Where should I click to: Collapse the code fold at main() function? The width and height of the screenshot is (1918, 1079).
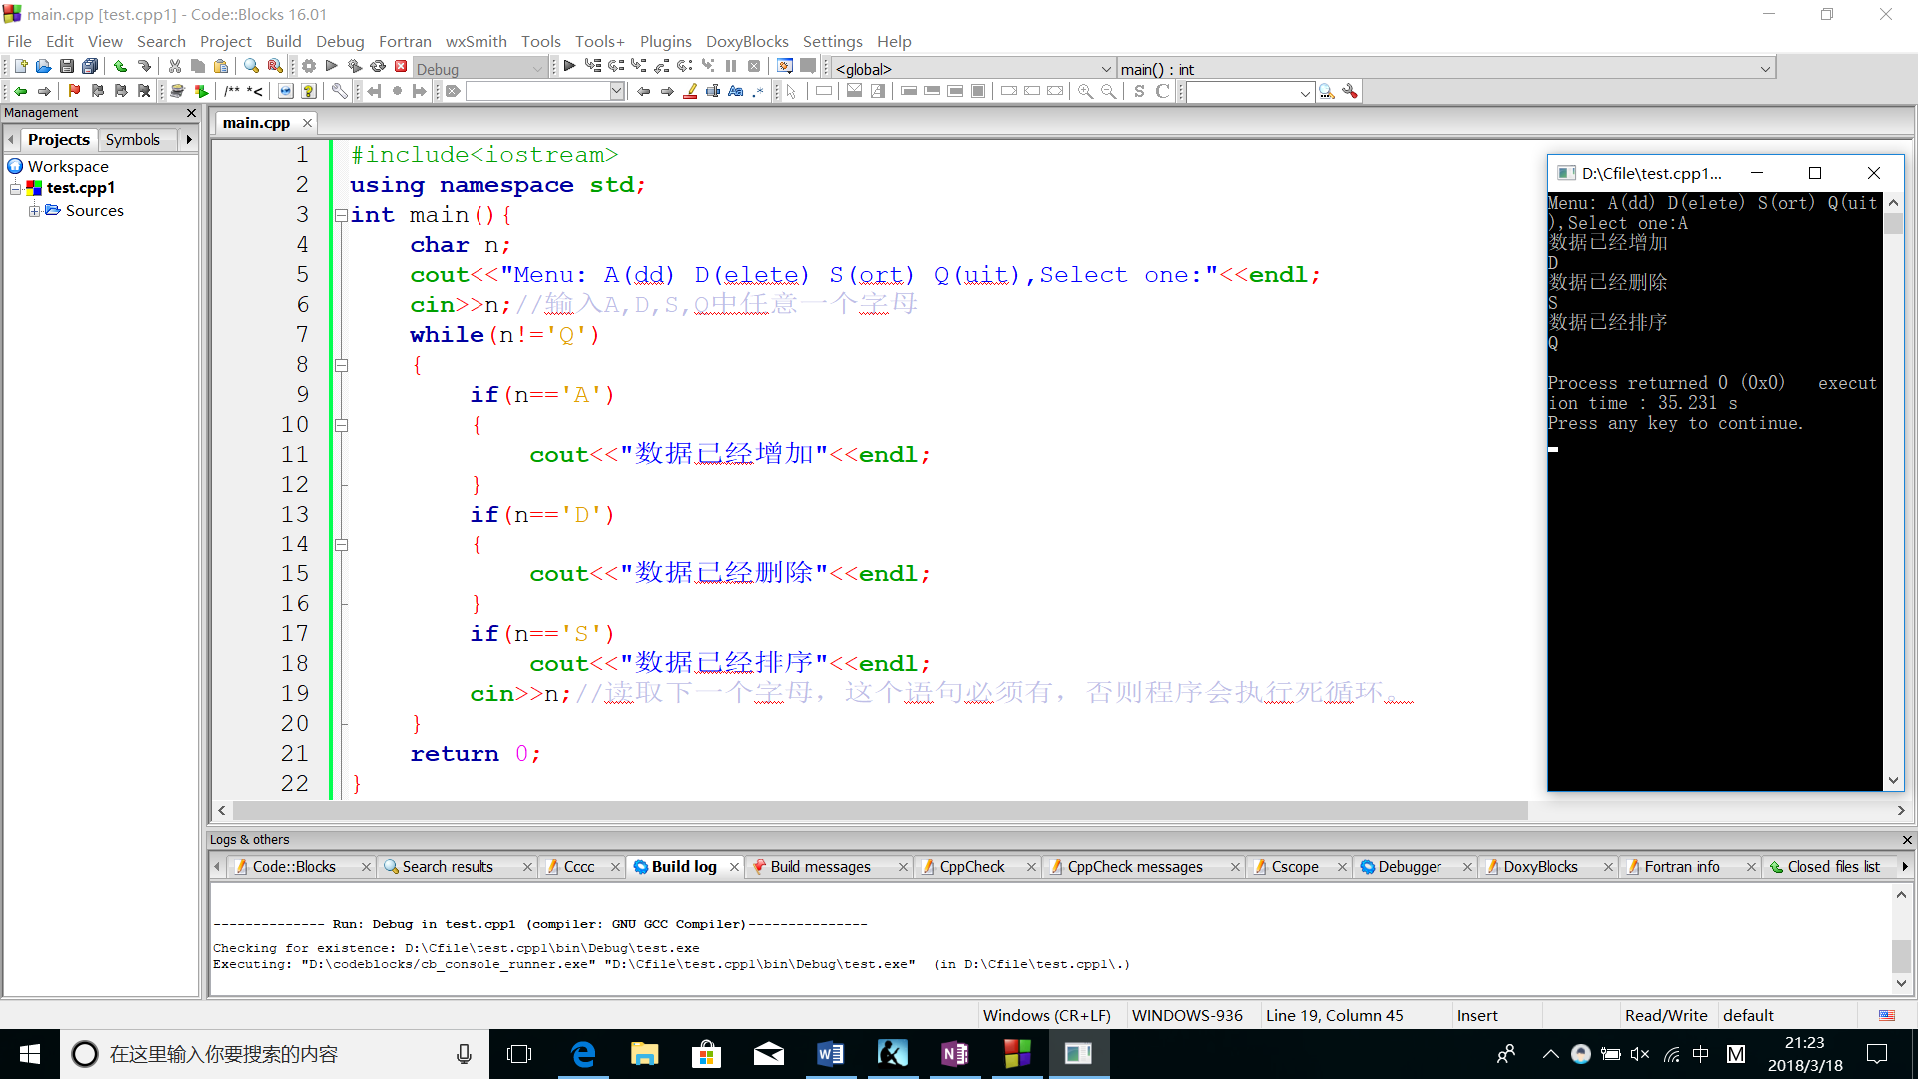click(341, 215)
